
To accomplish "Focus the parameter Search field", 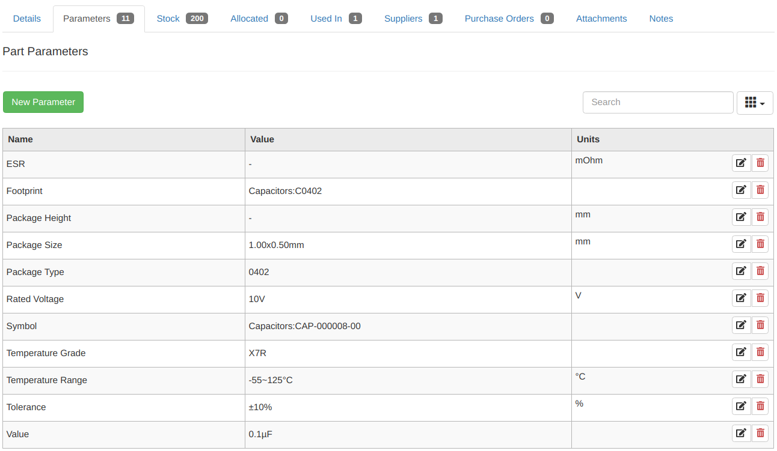I will point(657,102).
